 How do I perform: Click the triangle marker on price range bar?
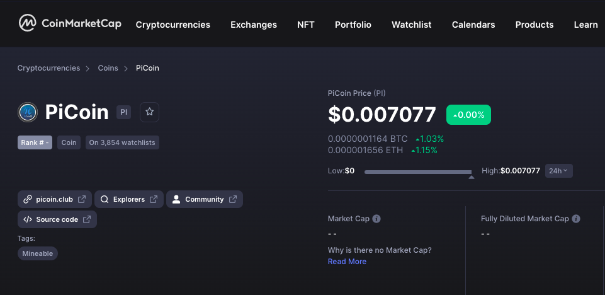[x=471, y=177]
